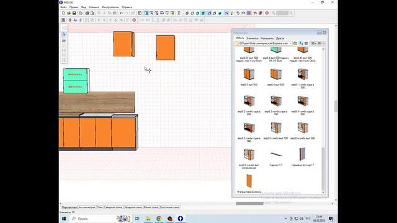Open print preview icon in the toolbar
The height and width of the screenshot is (223, 397).
pyautogui.click(x=92, y=13)
